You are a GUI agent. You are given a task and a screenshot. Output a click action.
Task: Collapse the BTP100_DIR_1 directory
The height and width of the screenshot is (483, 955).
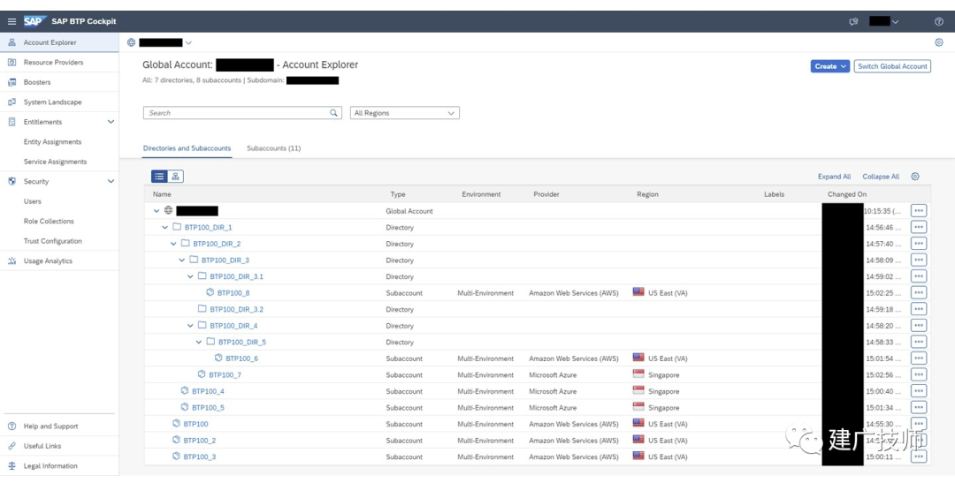click(x=165, y=227)
